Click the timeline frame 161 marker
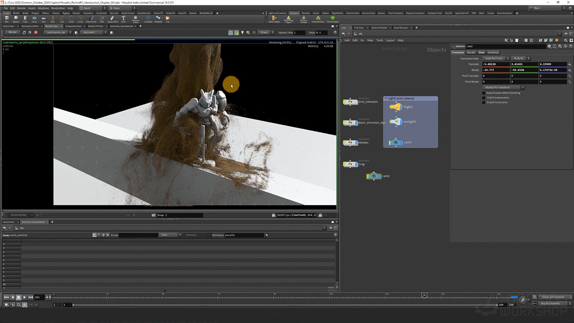 pyautogui.click(x=424, y=295)
